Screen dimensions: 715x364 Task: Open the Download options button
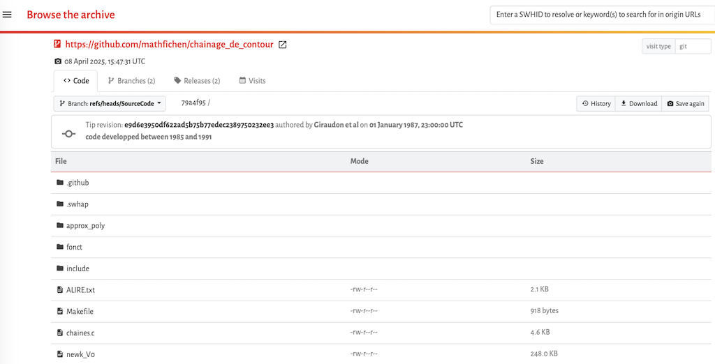[639, 104]
